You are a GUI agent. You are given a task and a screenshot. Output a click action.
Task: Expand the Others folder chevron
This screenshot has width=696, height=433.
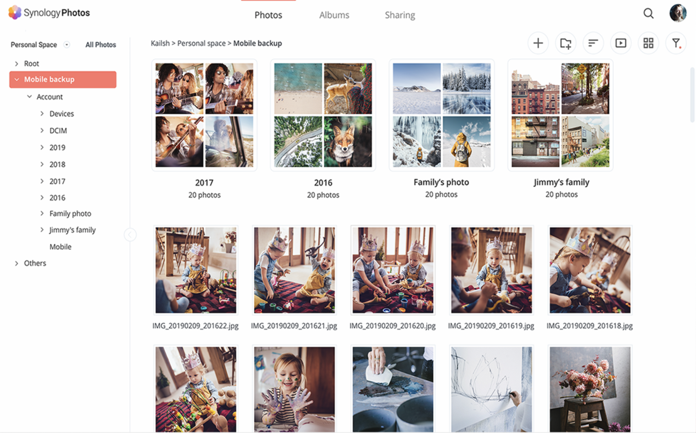pos(16,263)
